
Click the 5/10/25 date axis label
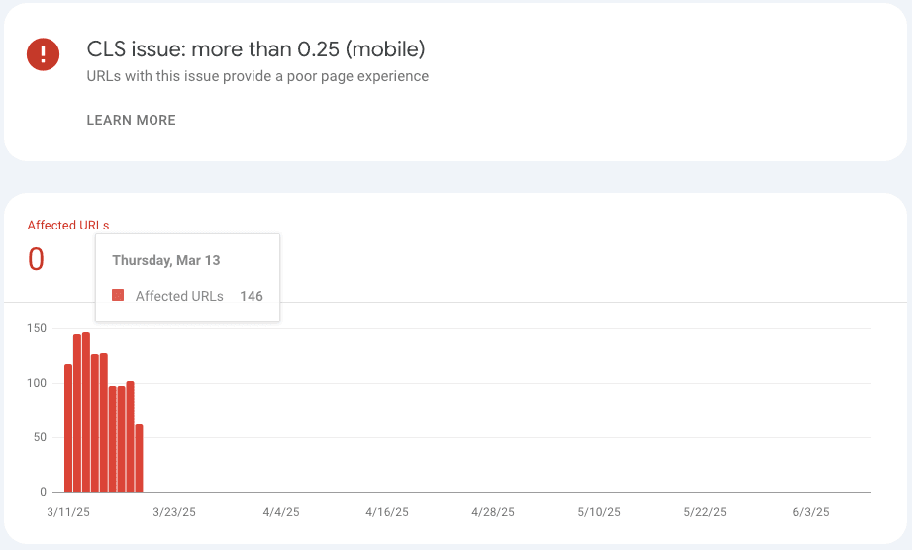coord(599,512)
